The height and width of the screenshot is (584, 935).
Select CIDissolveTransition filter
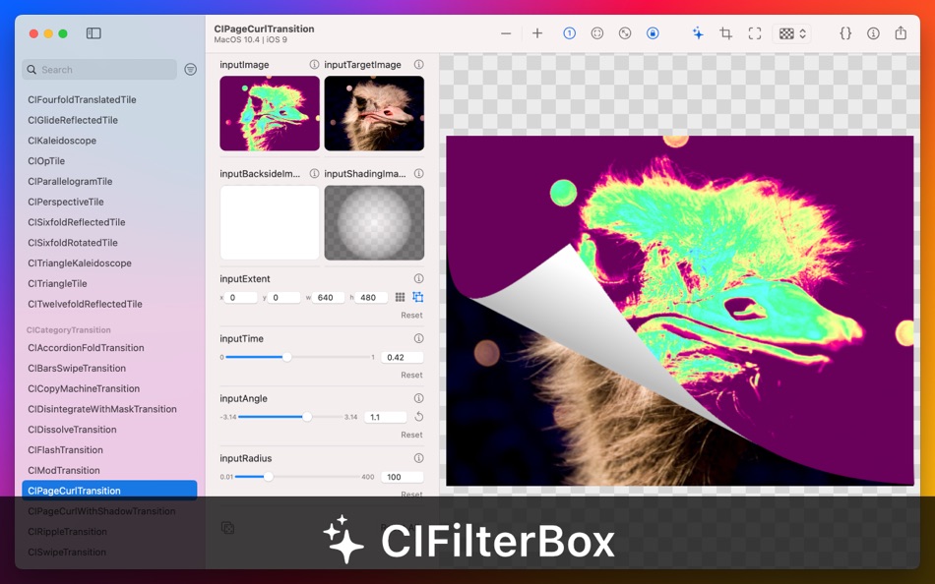point(72,429)
